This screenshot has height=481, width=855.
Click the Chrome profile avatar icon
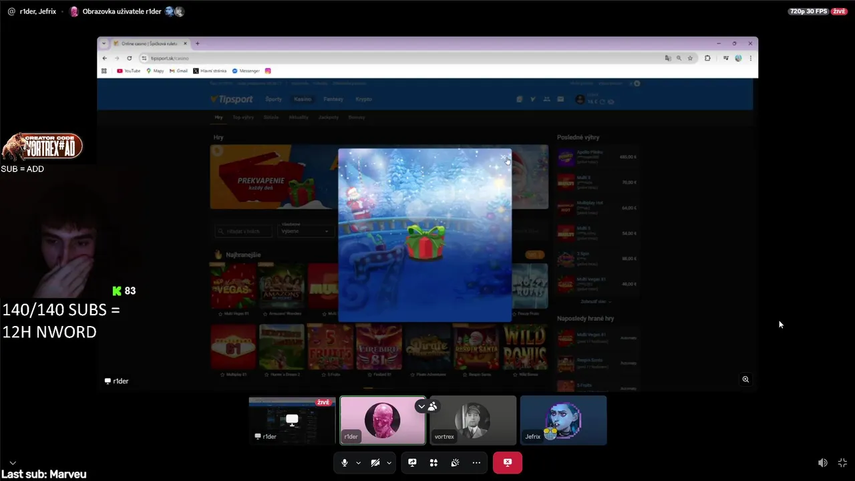(738, 58)
